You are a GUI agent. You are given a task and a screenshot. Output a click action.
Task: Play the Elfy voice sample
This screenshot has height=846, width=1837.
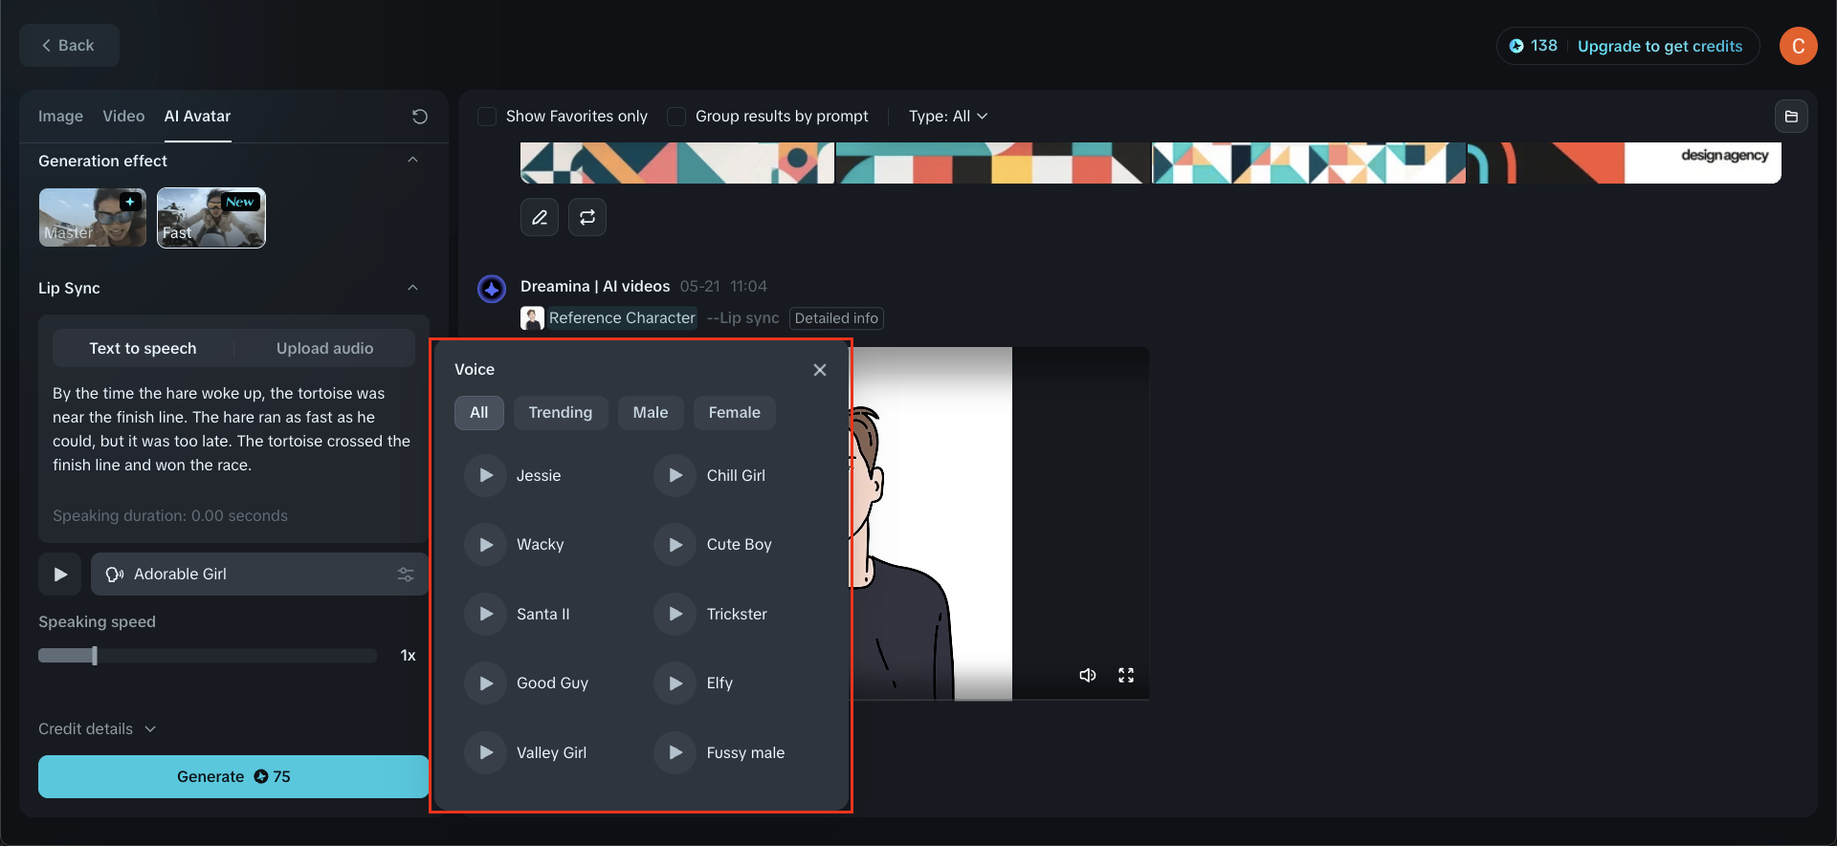tap(675, 683)
